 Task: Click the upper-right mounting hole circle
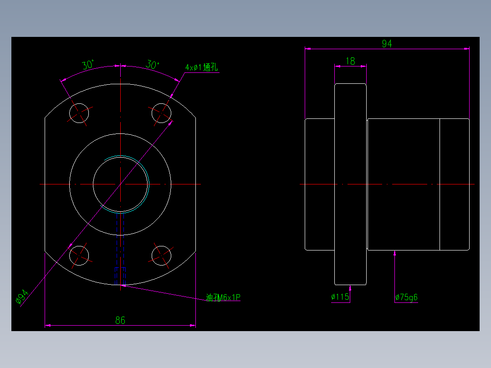[161, 113]
